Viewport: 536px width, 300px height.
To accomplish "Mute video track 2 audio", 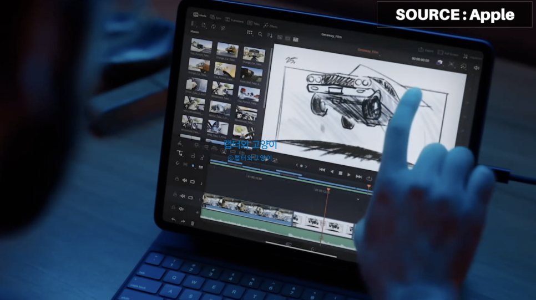I will click(184, 180).
